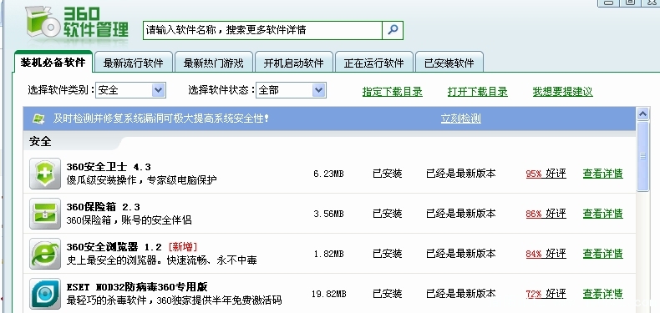Click 立刻检测 in the banner
Image resolution: width=660 pixels, height=313 pixels.
461,119
